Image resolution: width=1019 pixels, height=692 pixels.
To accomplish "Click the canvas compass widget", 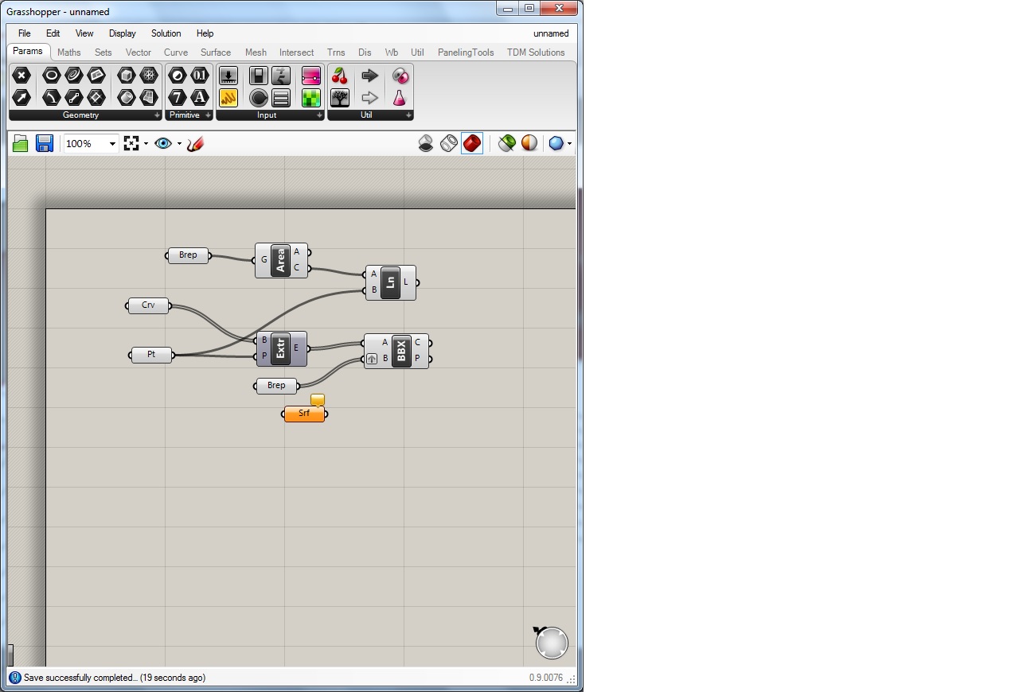I will point(552,643).
